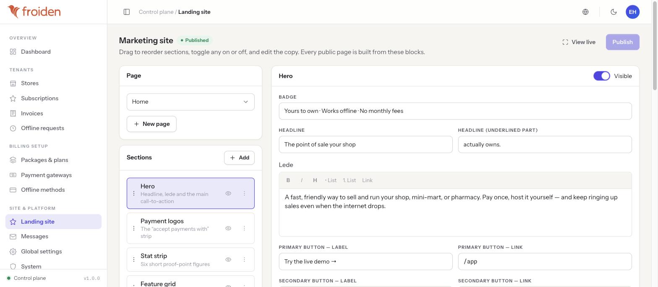Apply italic in Lede toolbar
Screen dimensions: 658x287
tap(302, 180)
